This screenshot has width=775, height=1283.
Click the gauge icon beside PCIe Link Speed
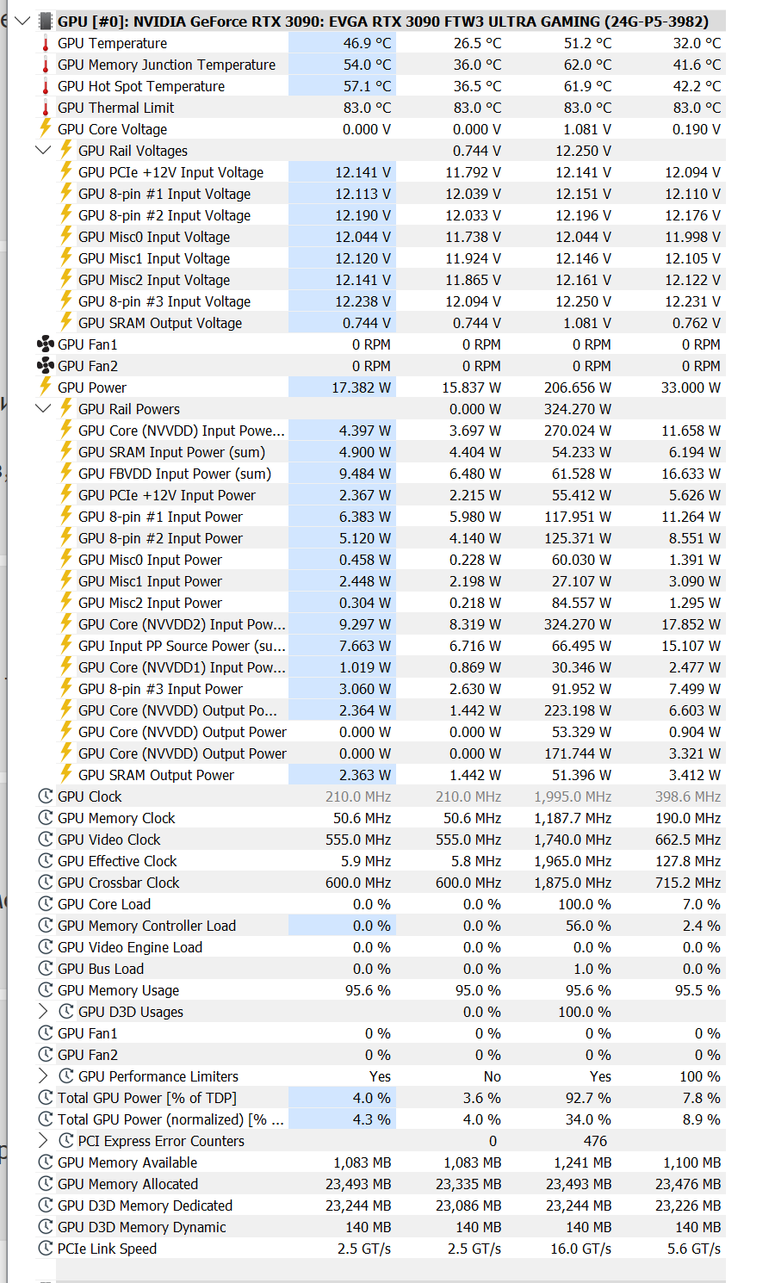(46, 1248)
